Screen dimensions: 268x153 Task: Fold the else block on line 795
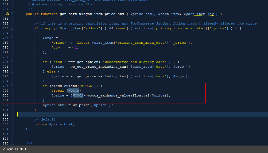click(x=13, y=71)
